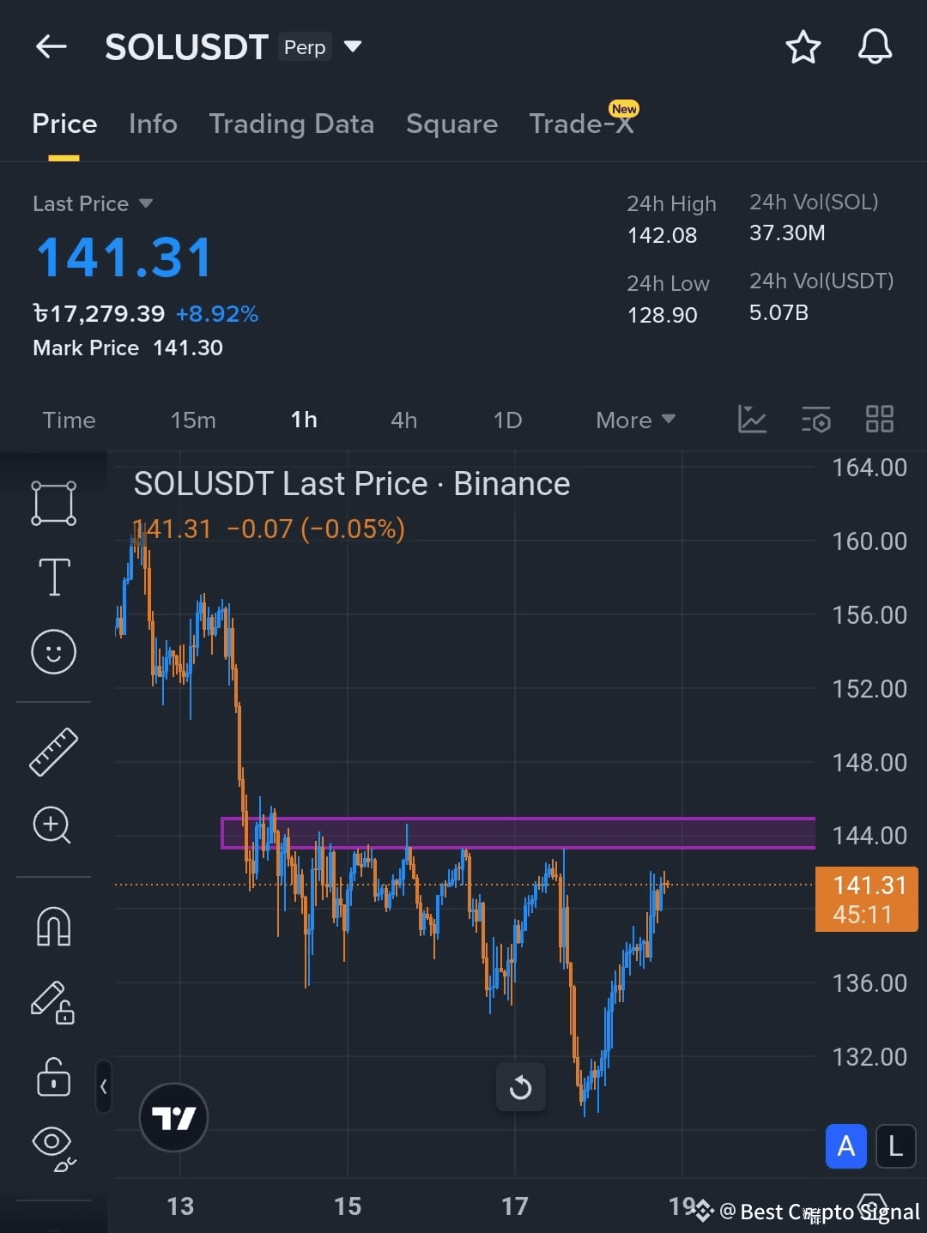Viewport: 927px width, 1233px height.
Task: Open the emoji sticker tool
Action: click(x=54, y=651)
